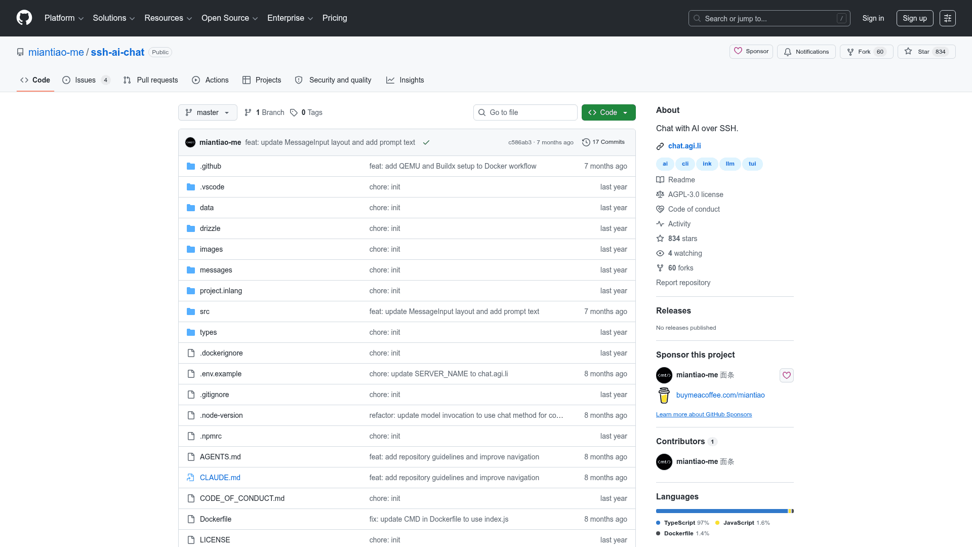
Task: Select the 'tui' topic tag
Action: pos(752,164)
